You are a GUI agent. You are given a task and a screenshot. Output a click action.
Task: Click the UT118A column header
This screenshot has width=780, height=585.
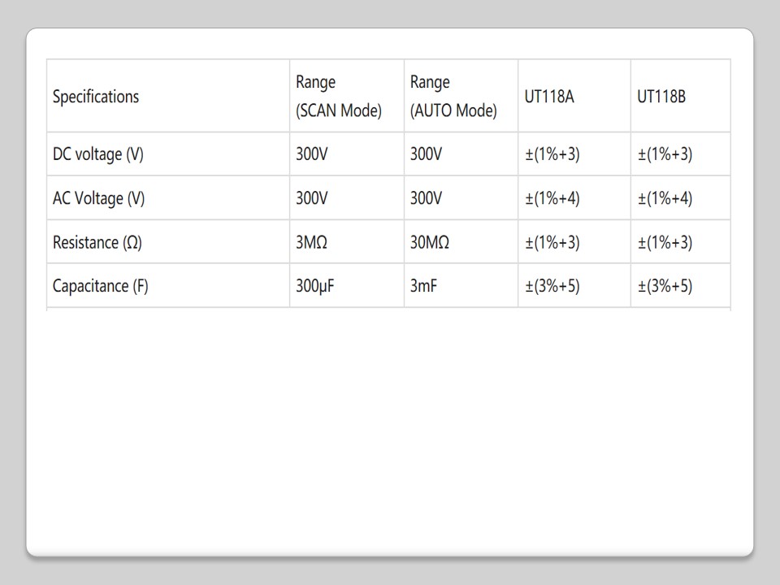[x=549, y=97]
